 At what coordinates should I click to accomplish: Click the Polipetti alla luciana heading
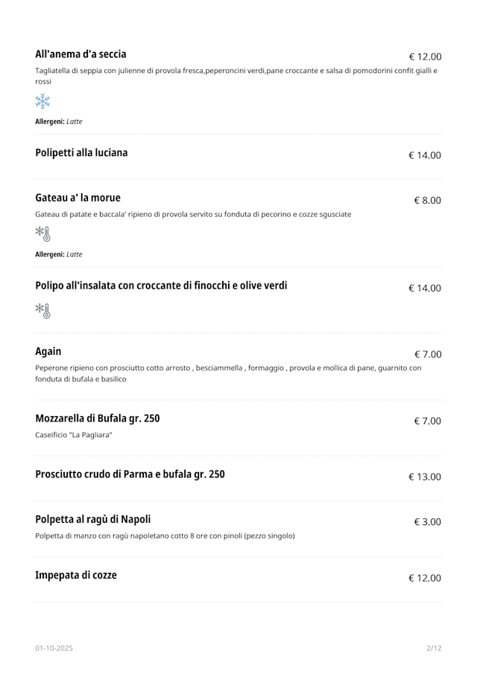(81, 153)
